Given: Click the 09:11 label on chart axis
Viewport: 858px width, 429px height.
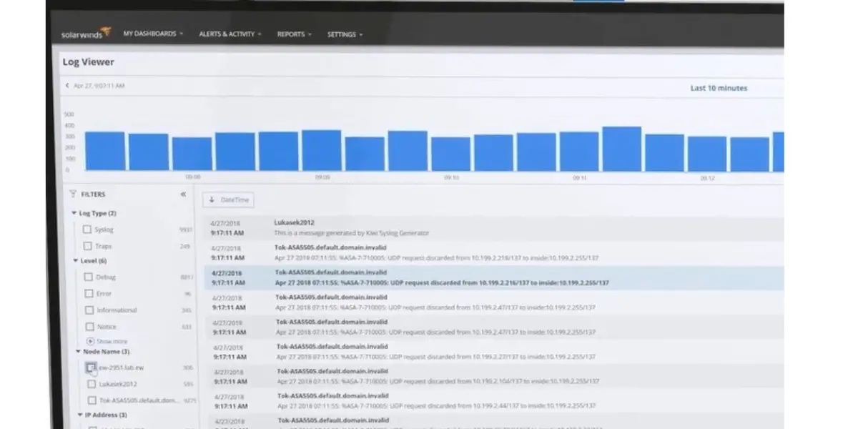Looking at the screenshot, I should [579, 178].
